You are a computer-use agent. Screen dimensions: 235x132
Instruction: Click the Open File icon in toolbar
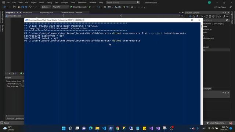tap(19, 7)
